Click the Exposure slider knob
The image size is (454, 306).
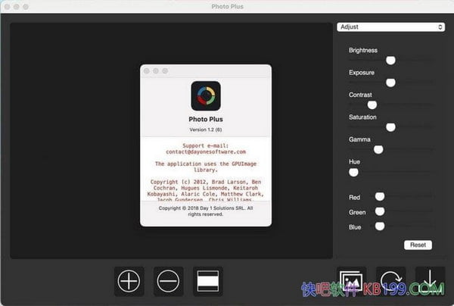390,83
